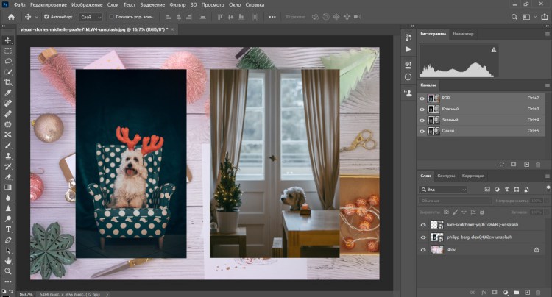Screen dimensions: 552x297
Task: Open the search icon in options bar
Action: [x=514, y=17]
